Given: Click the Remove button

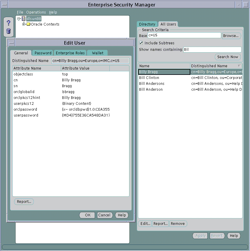Looking at the screenshot, I should 178,223.
